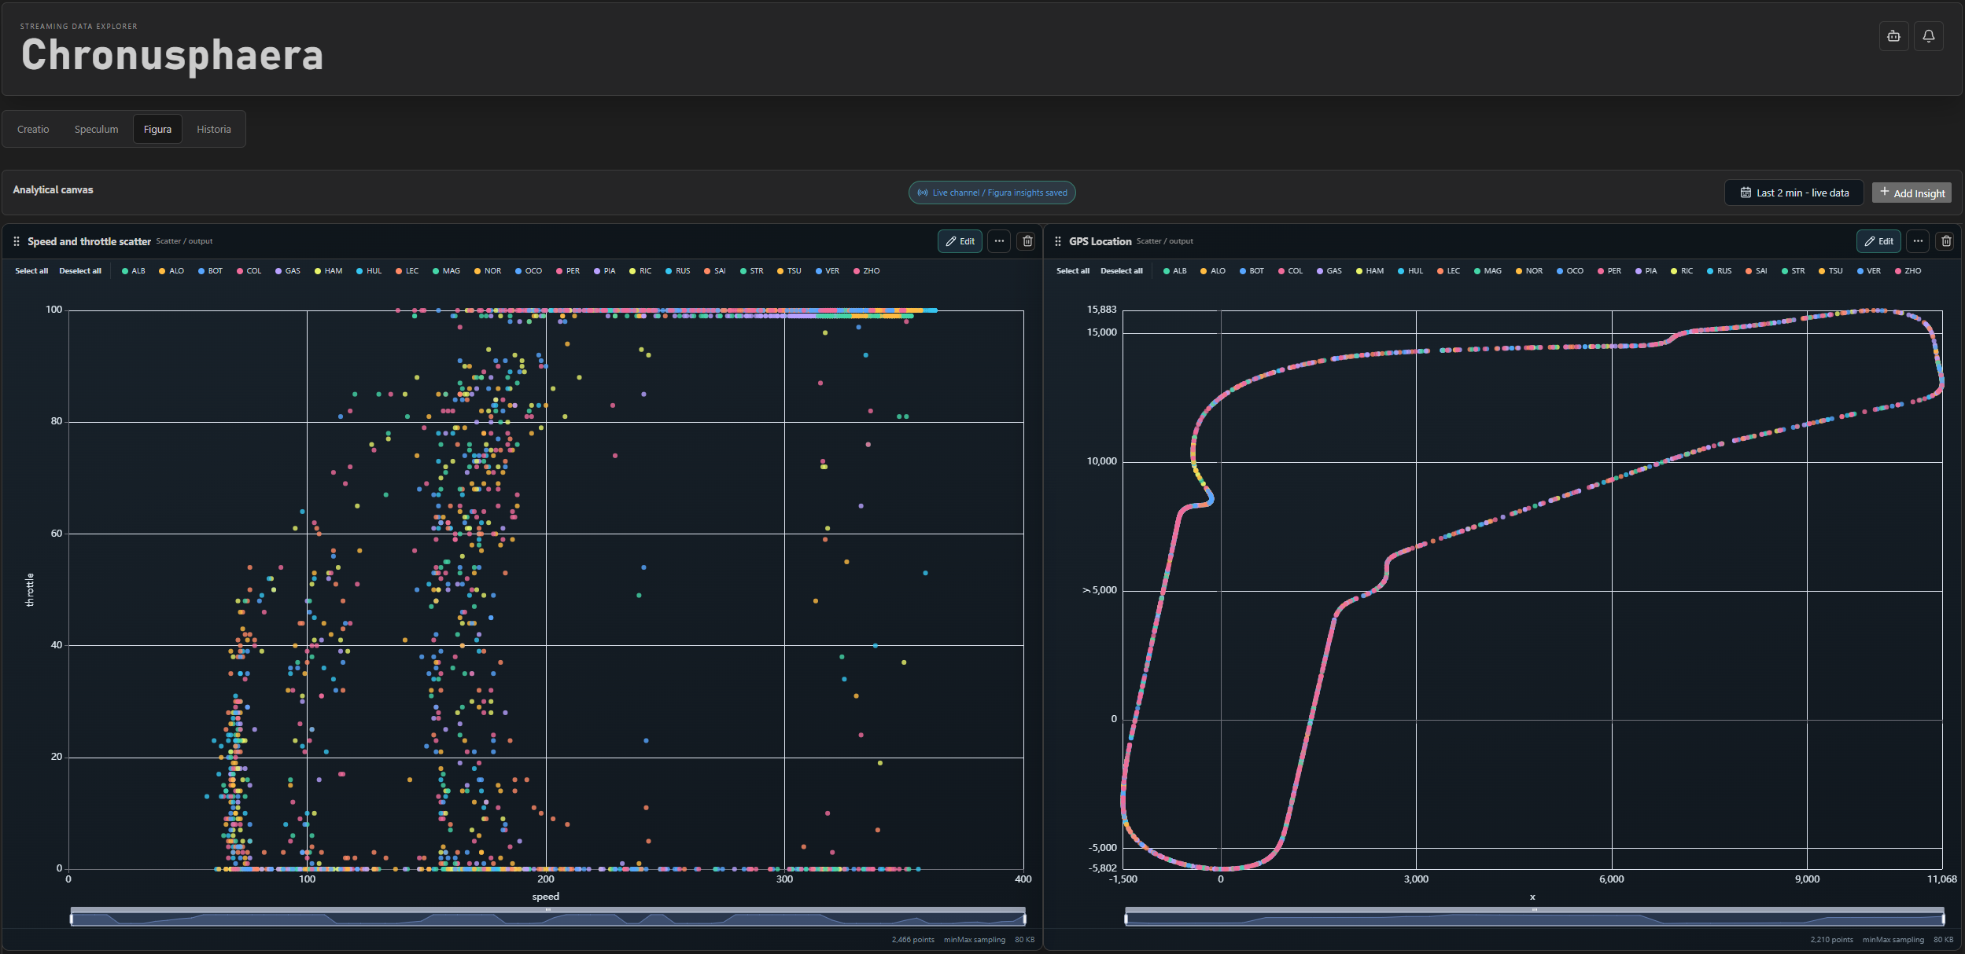Screen dimensions: 1965x954
Task: Toggle HAM series in Speed and throttle legend
Action: pos(328,271)
